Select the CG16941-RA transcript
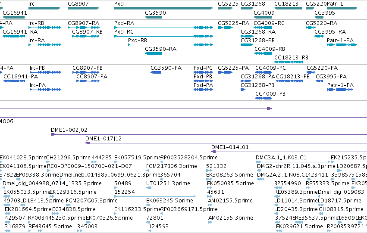 pyautogui.click(x=13, y=36)
